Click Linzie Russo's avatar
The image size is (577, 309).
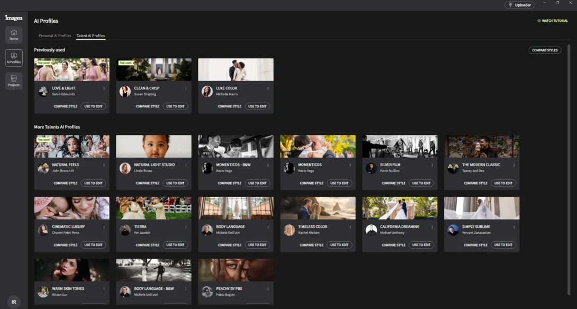125,168
